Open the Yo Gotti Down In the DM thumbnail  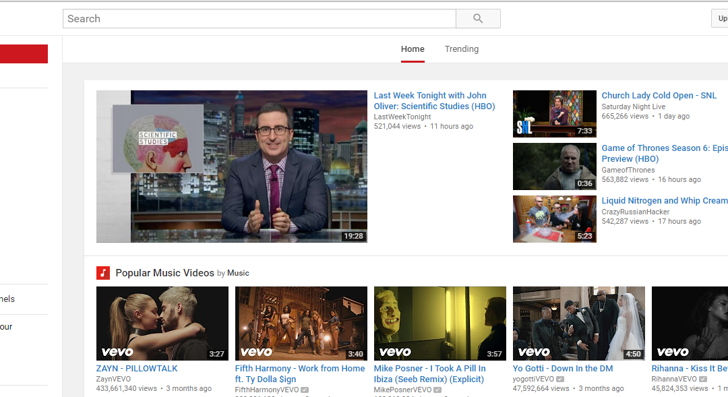(578, 323)
